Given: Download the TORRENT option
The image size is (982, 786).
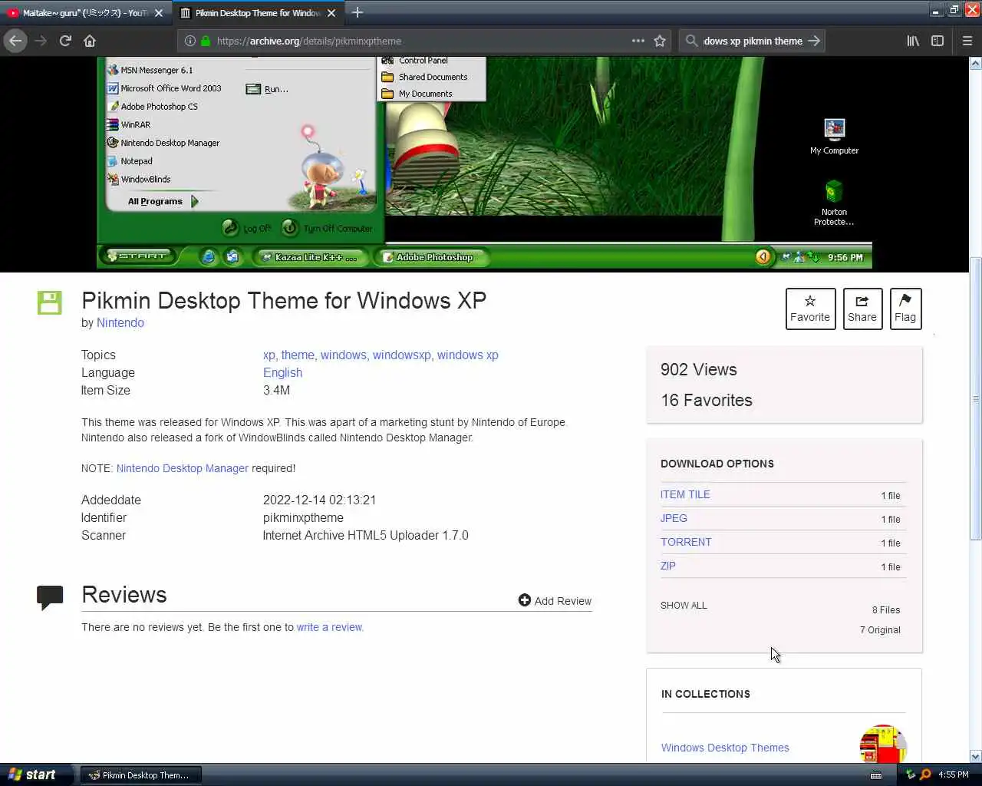Looking at the screenshot, I should tap(686, 543).
